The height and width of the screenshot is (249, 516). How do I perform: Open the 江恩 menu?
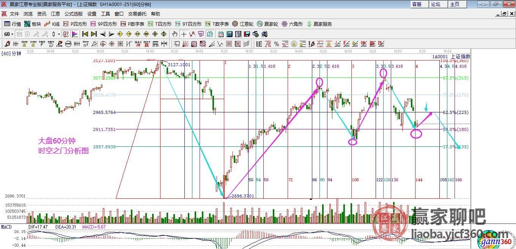55,14
